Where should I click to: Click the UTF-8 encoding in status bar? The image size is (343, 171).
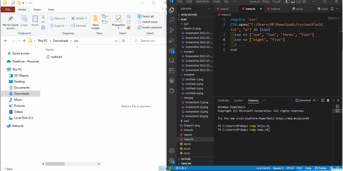(290, 168)
